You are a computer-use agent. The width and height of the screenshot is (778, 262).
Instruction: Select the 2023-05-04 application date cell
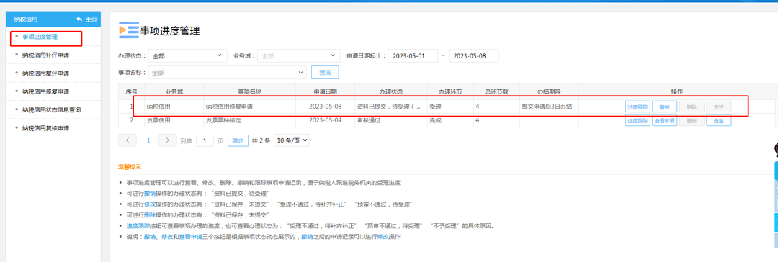pyautogui.click(x=326, y=120)
